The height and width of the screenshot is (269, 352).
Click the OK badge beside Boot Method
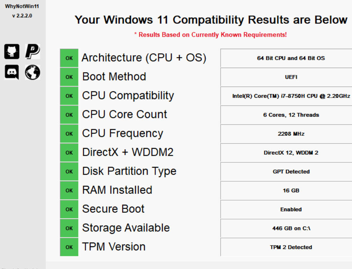69,77
